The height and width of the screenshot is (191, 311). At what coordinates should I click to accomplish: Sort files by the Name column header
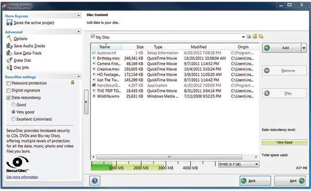106,47
